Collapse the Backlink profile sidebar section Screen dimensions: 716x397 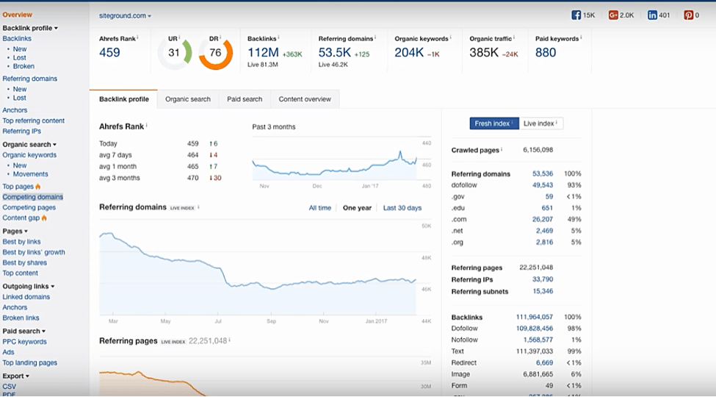pyautogui.click(x=30, y=28)
